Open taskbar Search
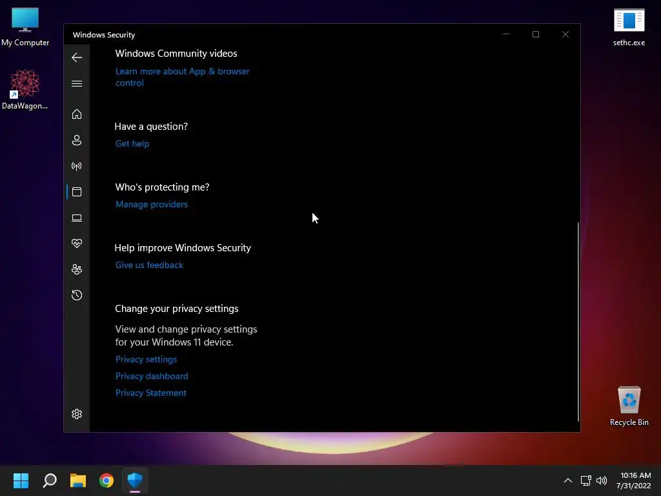 point(50,480)
